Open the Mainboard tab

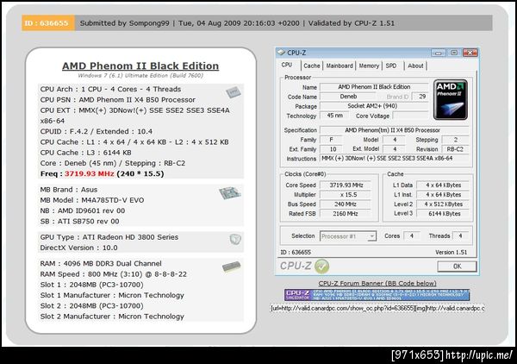[x=339, y=66]
